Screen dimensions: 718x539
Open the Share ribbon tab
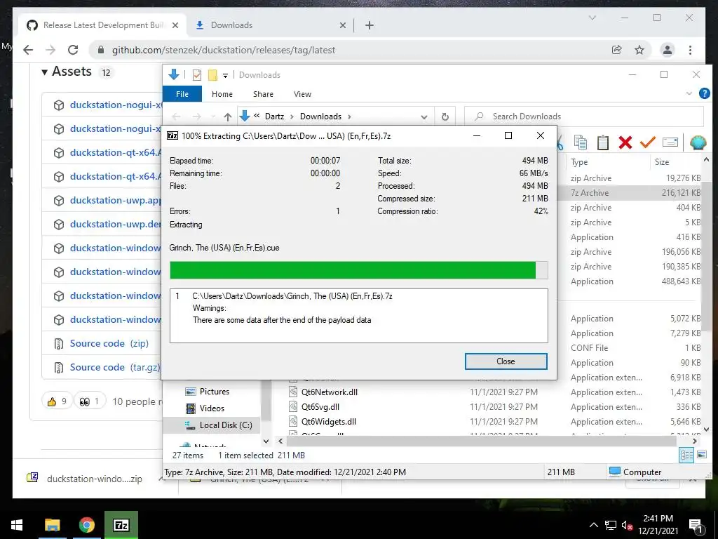click(x=264, y=94)
